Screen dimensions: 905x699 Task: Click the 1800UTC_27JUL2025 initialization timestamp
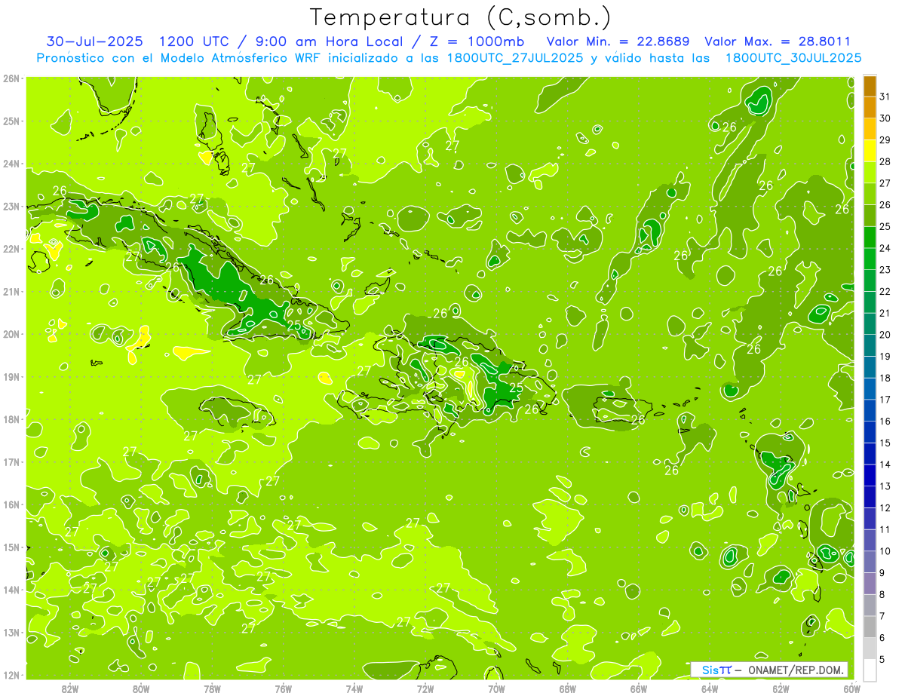[x=515, y=58]
